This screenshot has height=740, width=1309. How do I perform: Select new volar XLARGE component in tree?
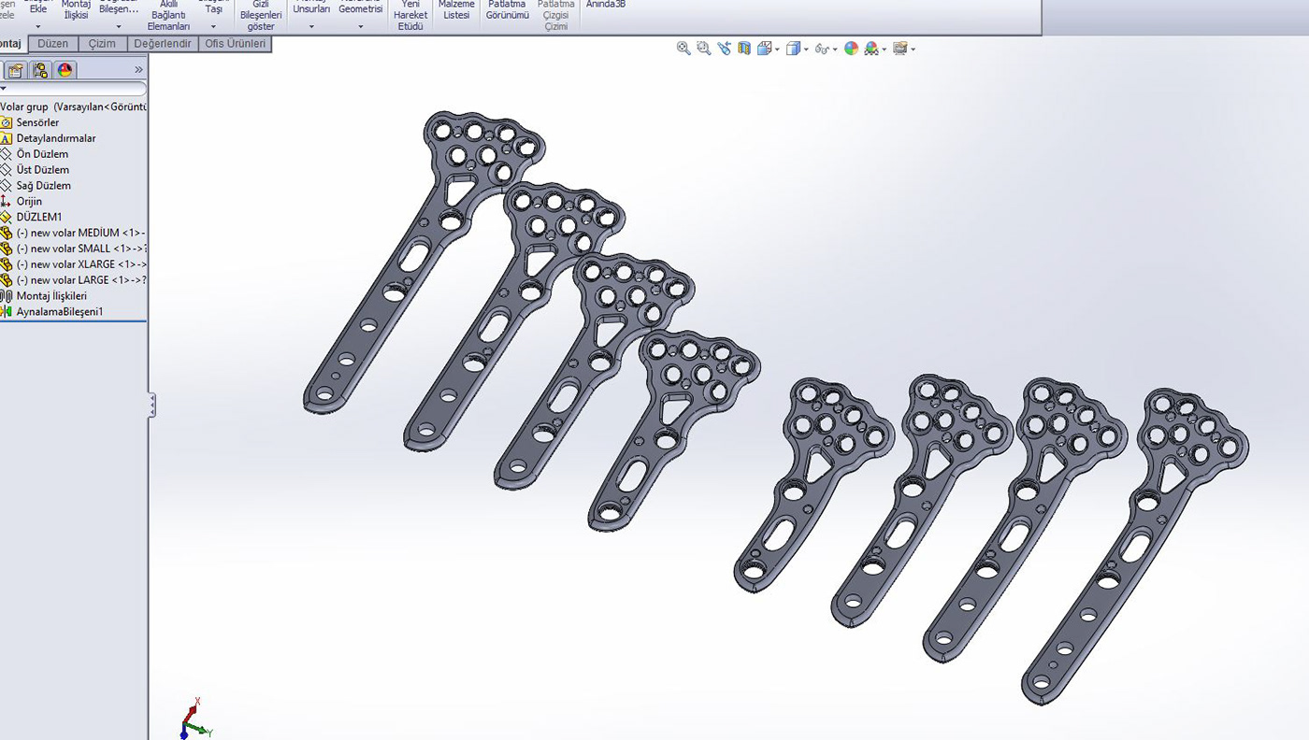point(80,264)
